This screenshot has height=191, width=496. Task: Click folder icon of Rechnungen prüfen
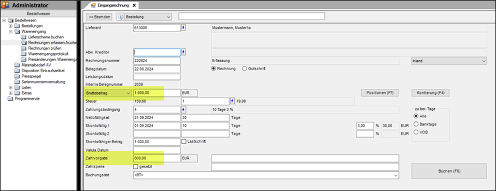[x=24, y=48]
